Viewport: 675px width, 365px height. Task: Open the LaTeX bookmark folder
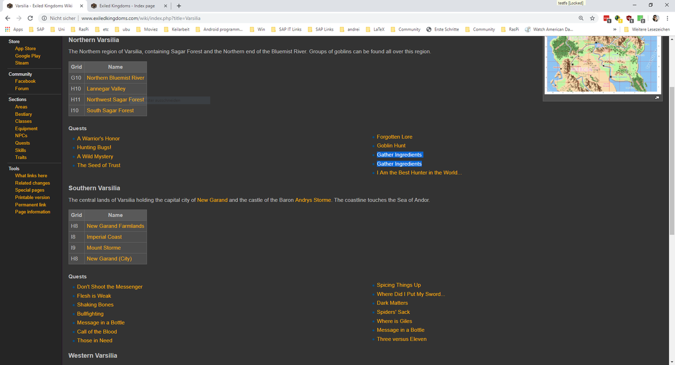point(374,29)
